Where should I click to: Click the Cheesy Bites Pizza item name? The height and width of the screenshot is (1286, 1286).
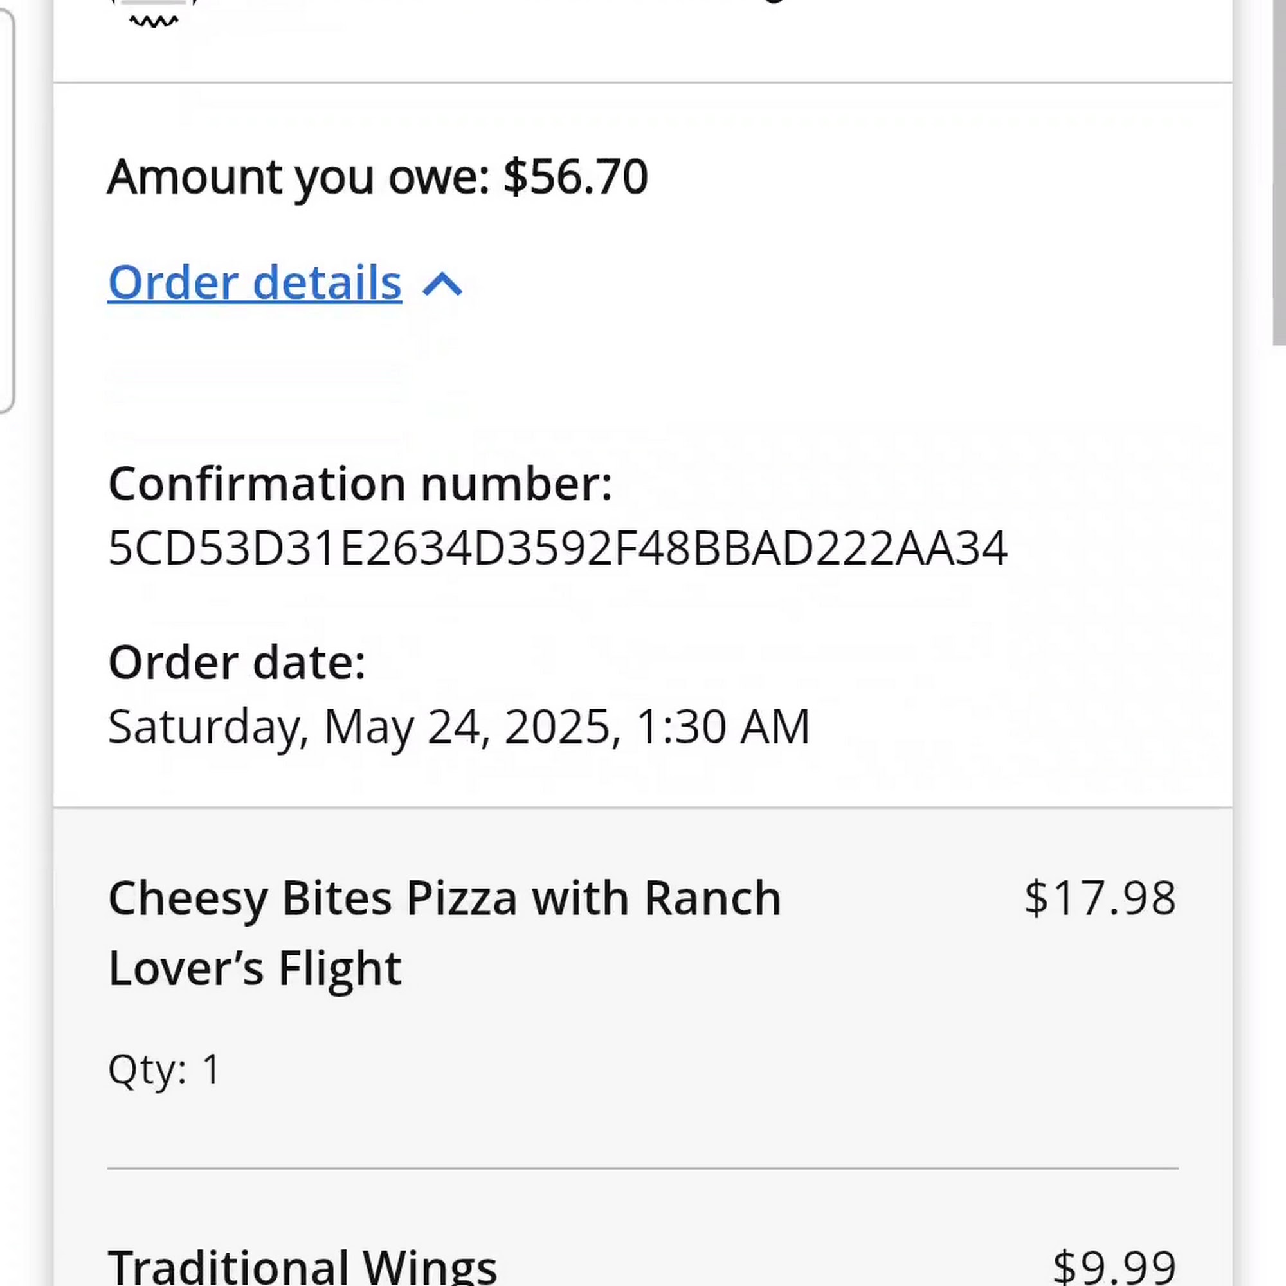(x=444, y=899)
